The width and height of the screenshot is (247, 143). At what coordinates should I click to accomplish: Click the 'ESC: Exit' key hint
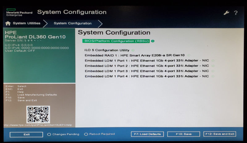pos(14,89)
